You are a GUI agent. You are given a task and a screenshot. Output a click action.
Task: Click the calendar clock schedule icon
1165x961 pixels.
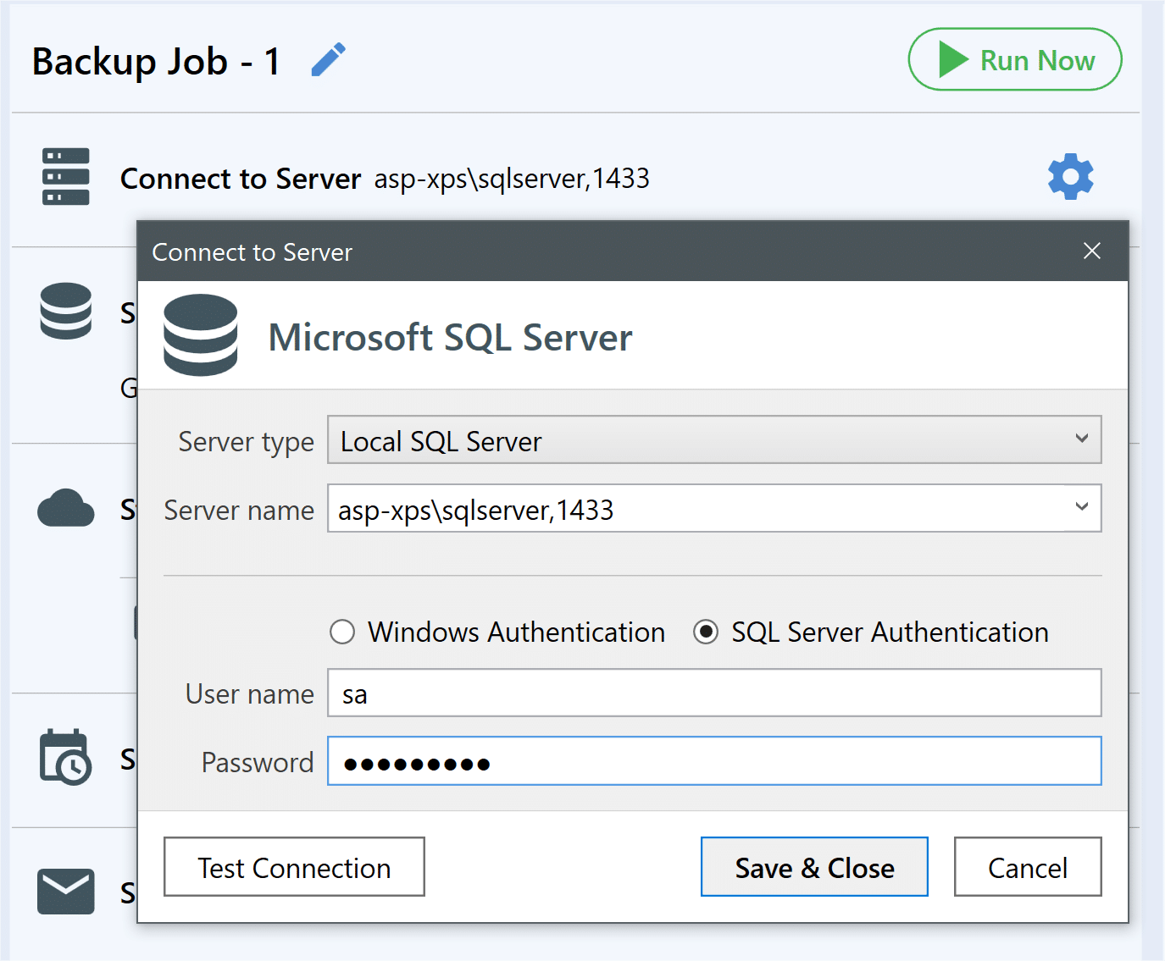tap(66, 757)
